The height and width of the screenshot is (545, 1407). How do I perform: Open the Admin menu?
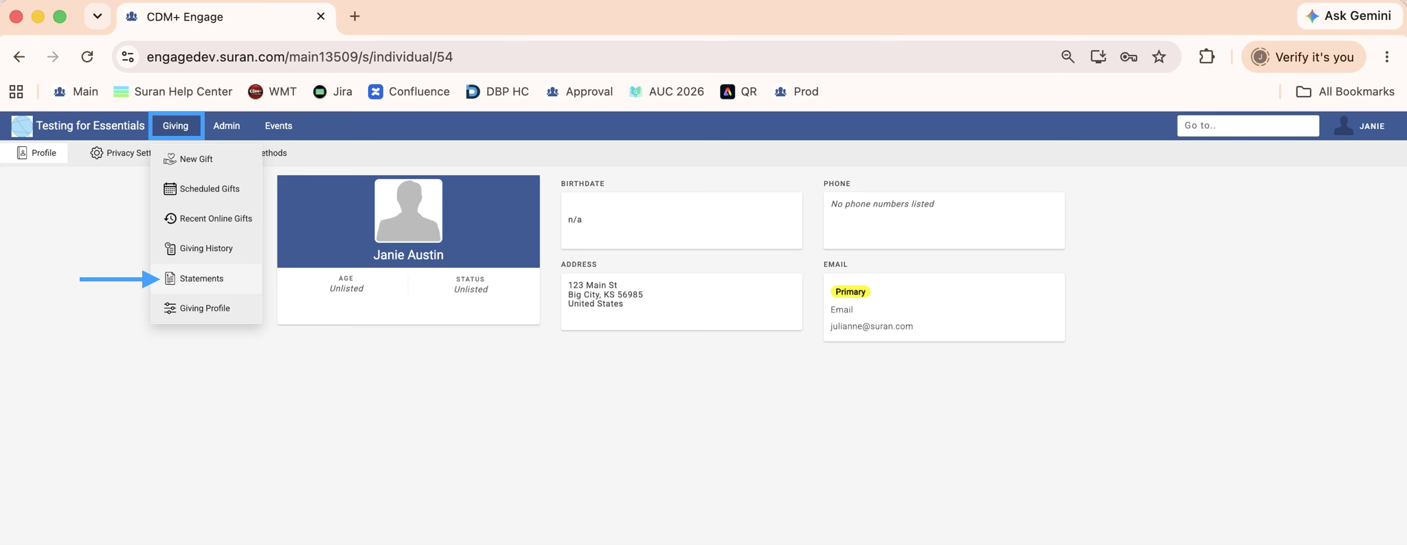[x=227, y=126]
